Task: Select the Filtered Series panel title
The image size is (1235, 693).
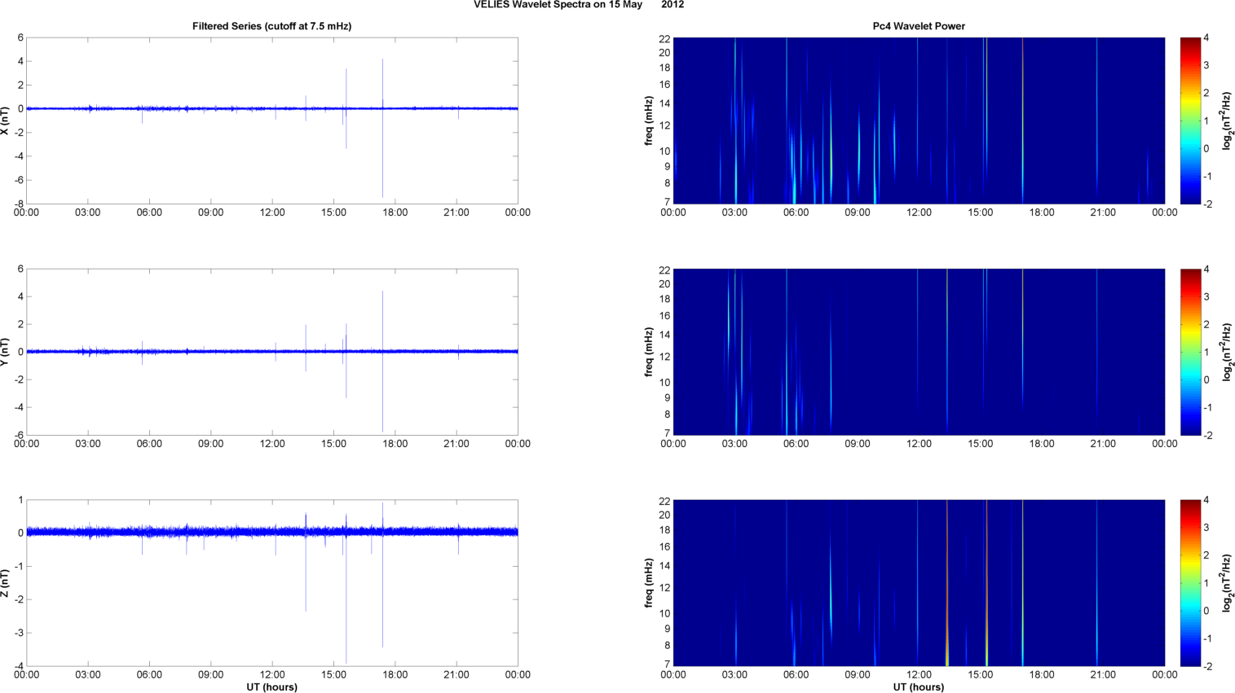Action: 271,26
